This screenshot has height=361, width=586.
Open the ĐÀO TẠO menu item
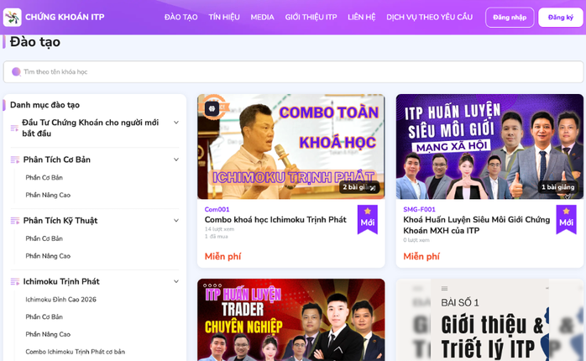181,18
